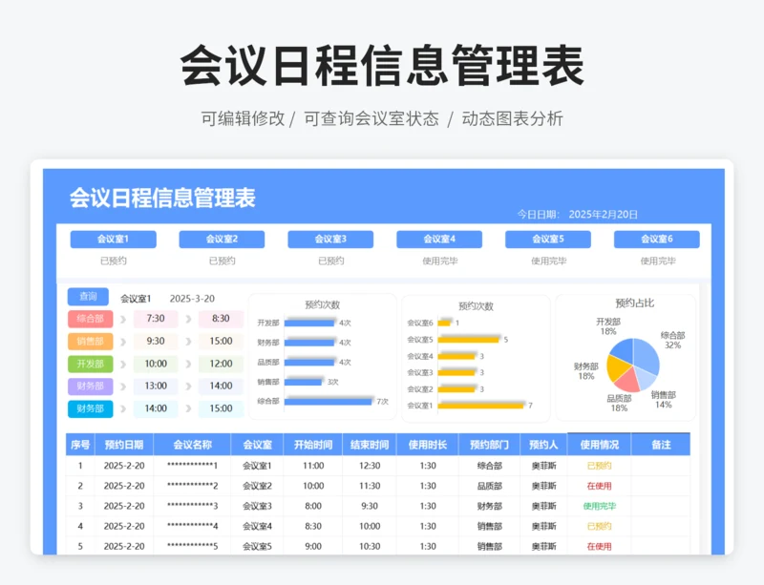Click the 15:00 end time beside 销售部
The height and width of the screenshot is (585, 764).
[x=221, y=341]
